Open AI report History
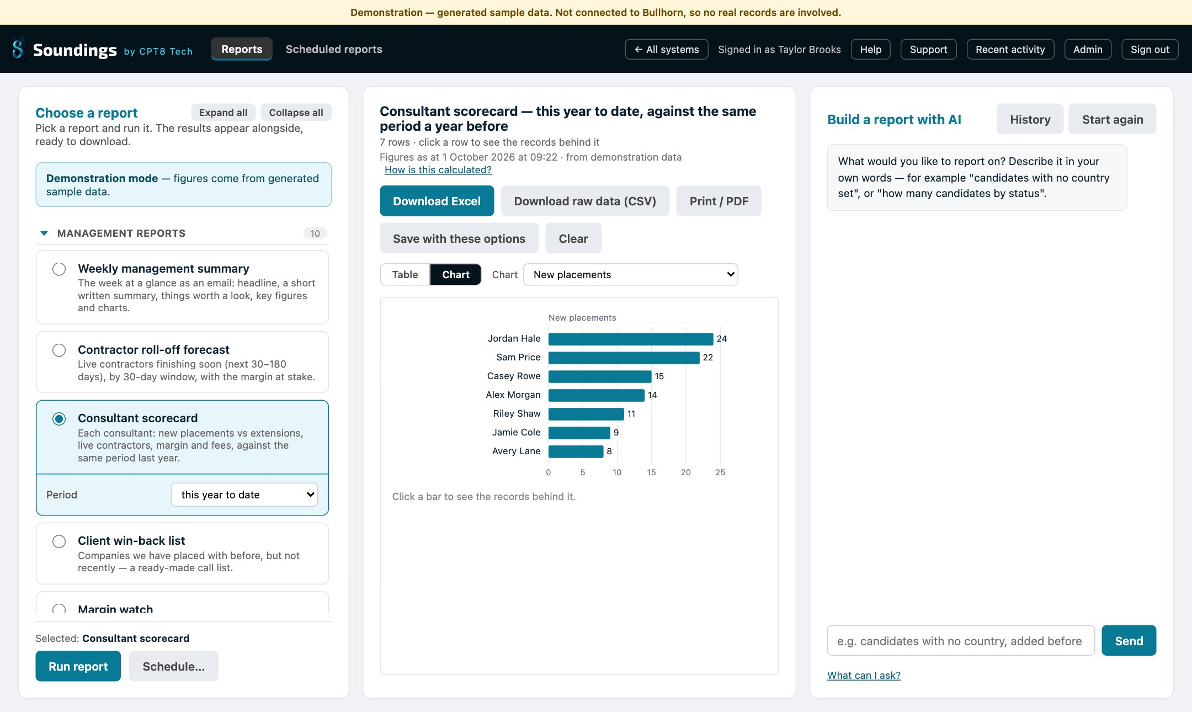The width and height of the screenshot is (1192, 712). (1030, 119)
